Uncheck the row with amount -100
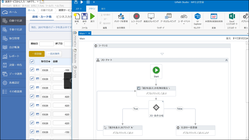The height and width of the screenshot is (140, 249). [32, 70]
